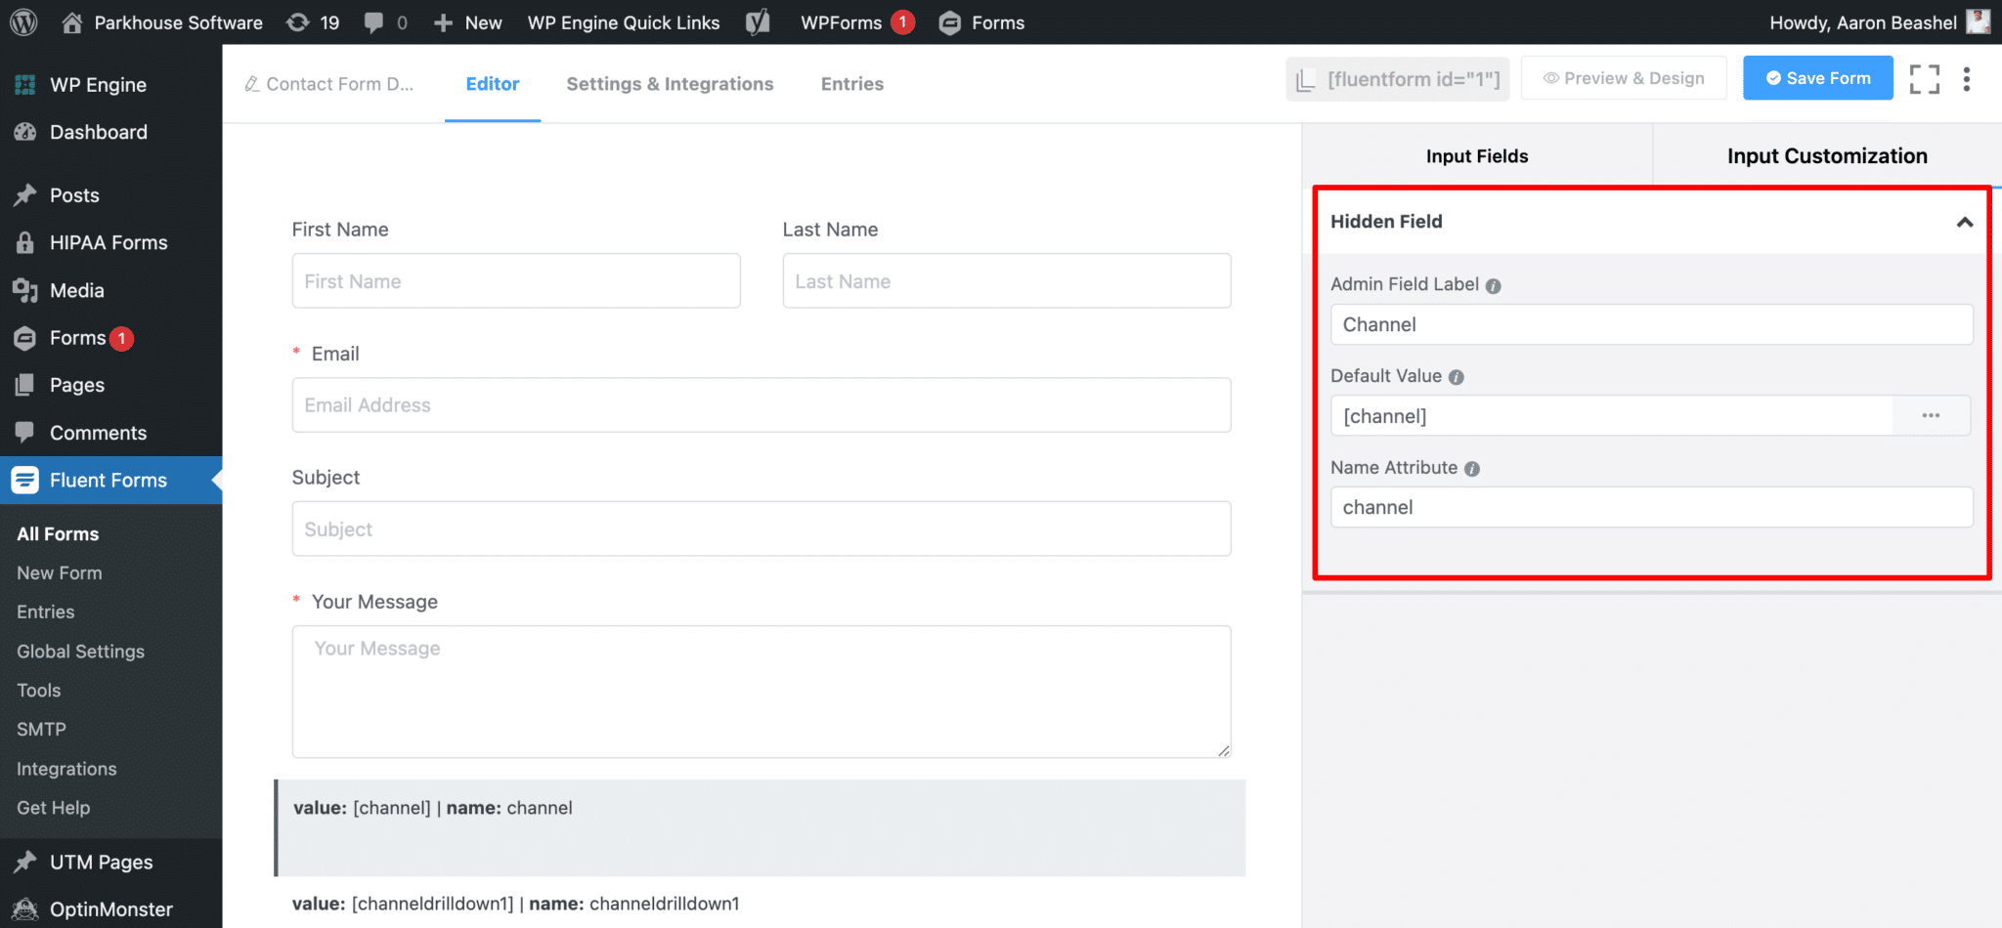Click the Channel admin field label input
Screen dimensions: 2002x928
tap(1651, 324)
